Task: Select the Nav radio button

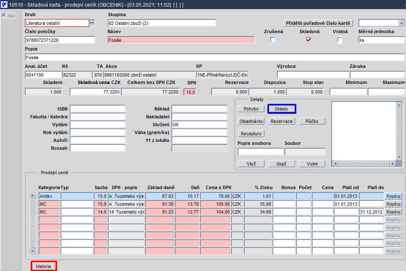Action: coord(4,16)
